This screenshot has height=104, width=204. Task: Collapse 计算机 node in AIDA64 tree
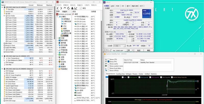click(x=57, y=17)
